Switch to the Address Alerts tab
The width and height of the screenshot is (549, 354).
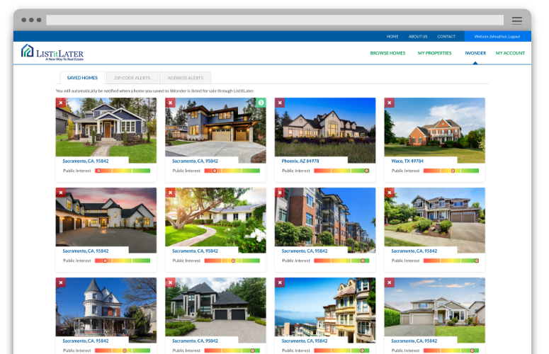click(185, 78)
